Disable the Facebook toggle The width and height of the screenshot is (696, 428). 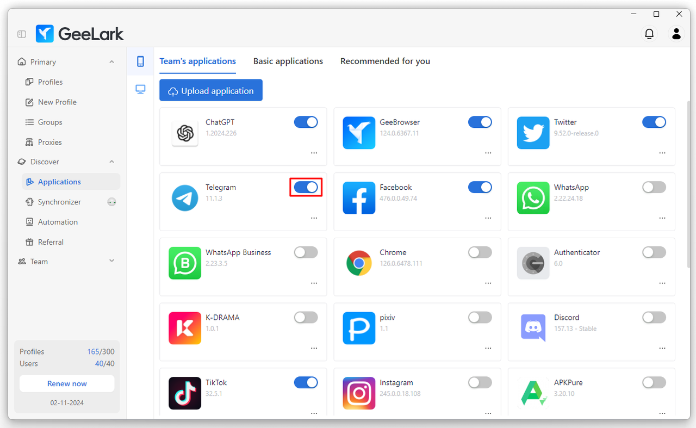[480, 187]
